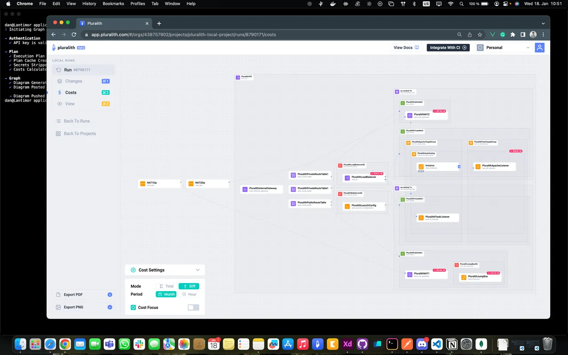Click the Integrate With CI button
This screenshot has height=355, width=568.
[x=448, y=47]
